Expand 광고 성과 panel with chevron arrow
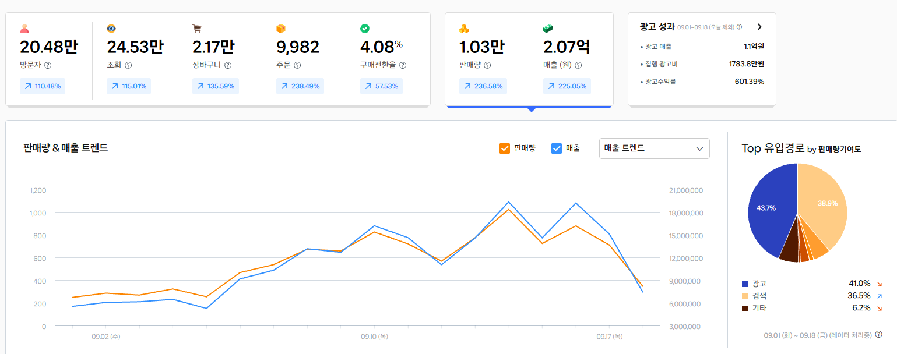Screen dimensions: 897x354 tap(759, 27)
